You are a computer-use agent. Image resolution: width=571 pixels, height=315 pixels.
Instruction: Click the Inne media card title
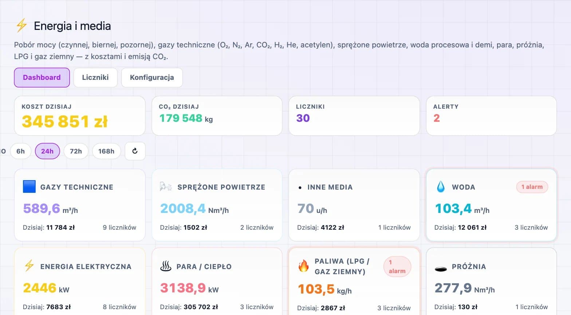click(x=330, y=187)
